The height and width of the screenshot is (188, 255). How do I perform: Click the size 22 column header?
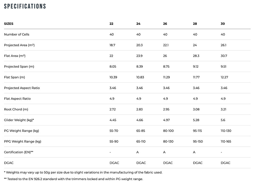pyautogui.click(x=111, y=24)
